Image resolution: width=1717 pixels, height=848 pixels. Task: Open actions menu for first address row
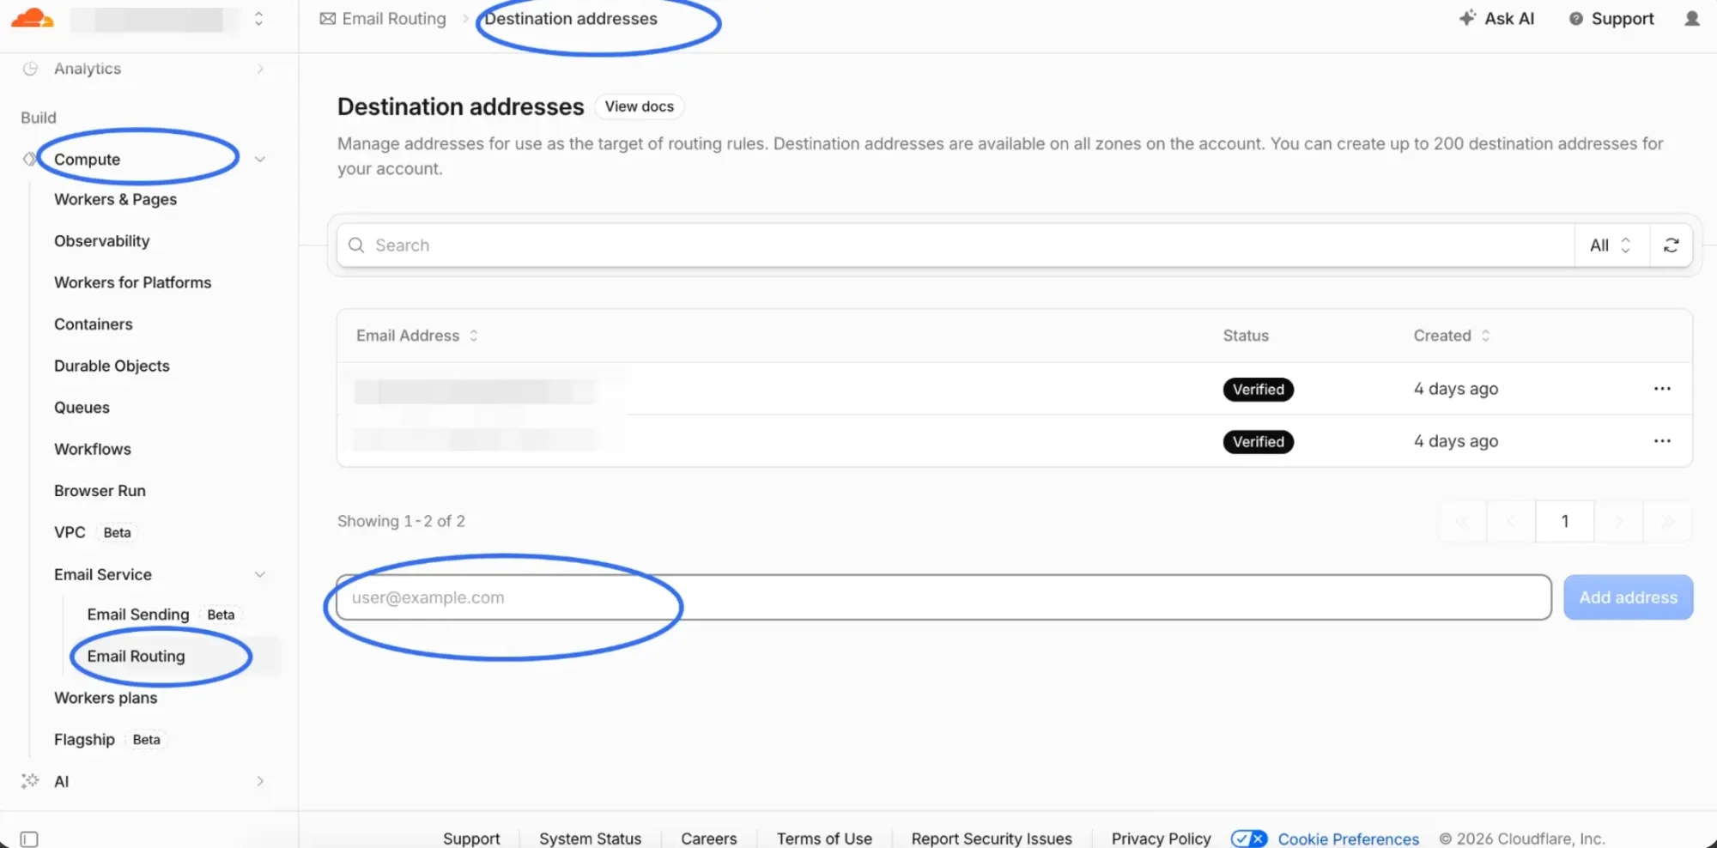tap(1662, 389)
